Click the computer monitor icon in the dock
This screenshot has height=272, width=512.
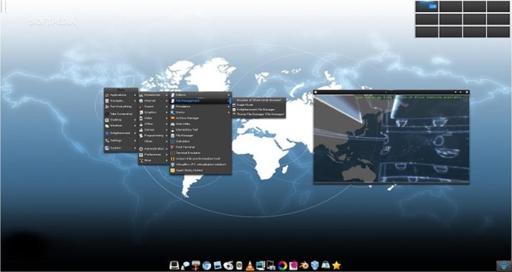pyautogui.click(x=174, y=265)
